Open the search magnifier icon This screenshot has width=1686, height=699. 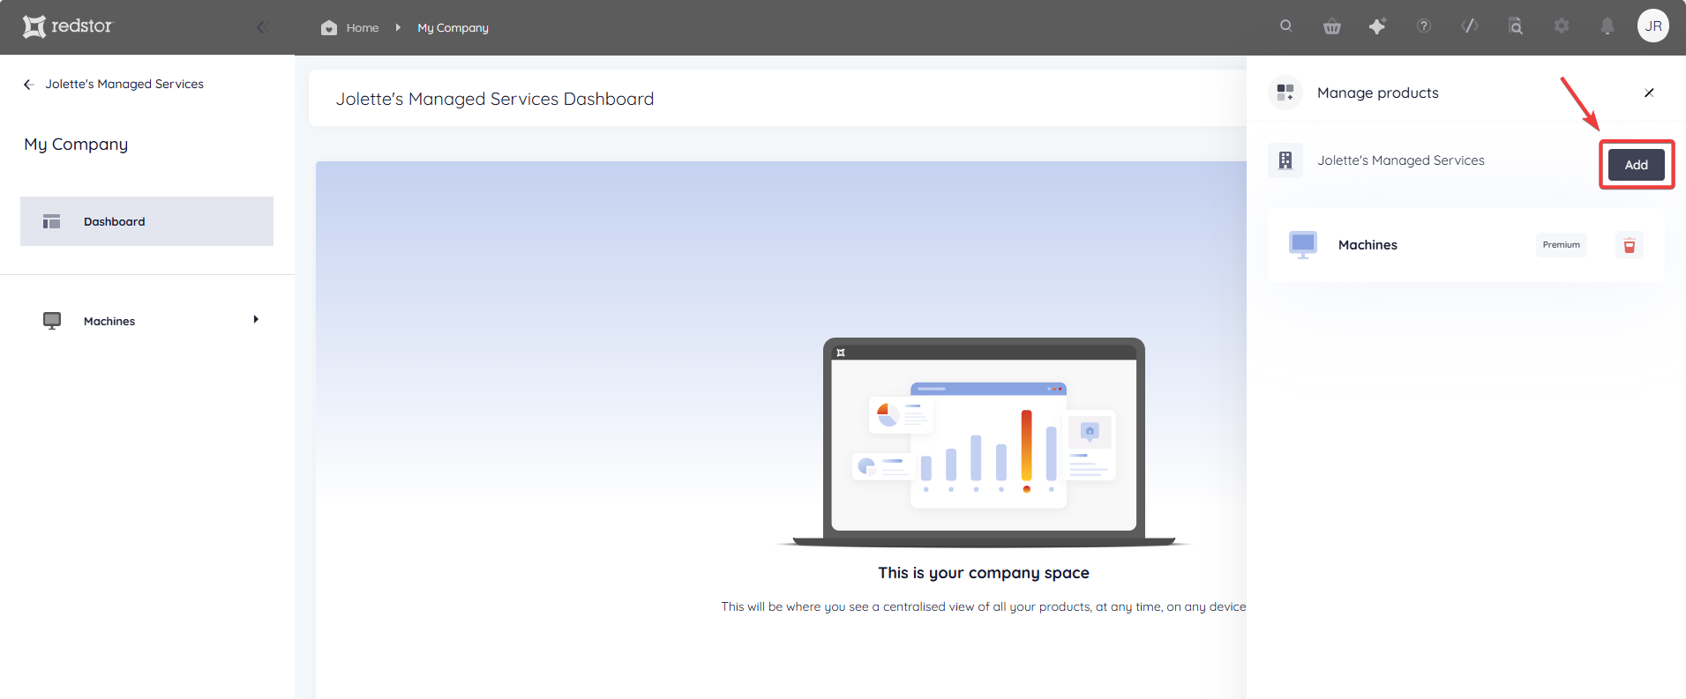(x=1286, y=26)
